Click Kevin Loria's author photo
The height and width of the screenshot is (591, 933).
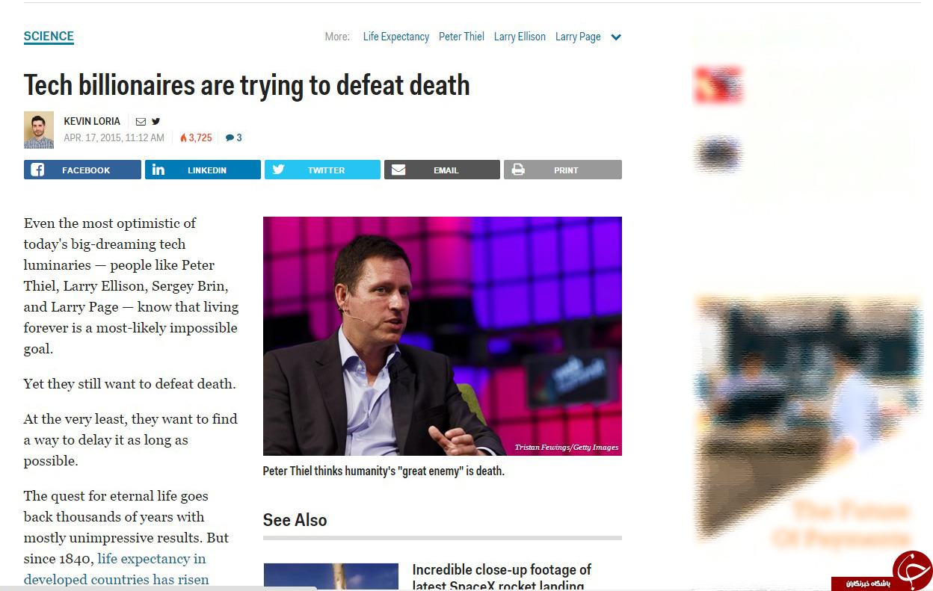tap(39, 130)
